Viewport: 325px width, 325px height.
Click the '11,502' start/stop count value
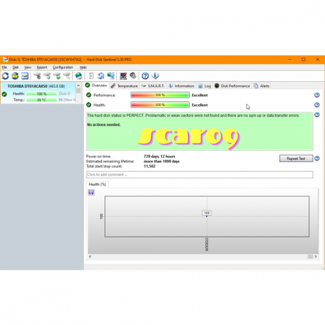(x=149, y=166)
